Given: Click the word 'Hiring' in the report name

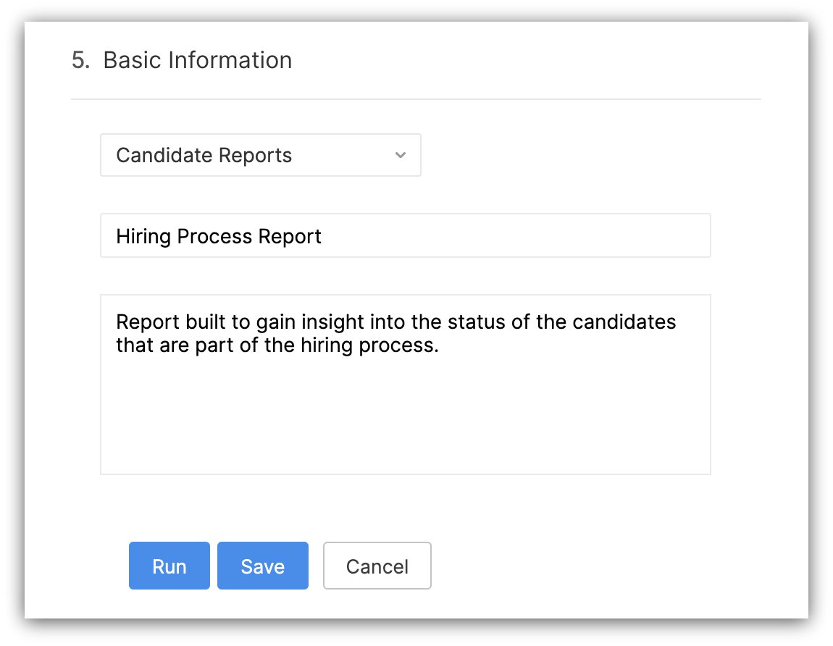Looking at the screenshot, I should point(143,236).
